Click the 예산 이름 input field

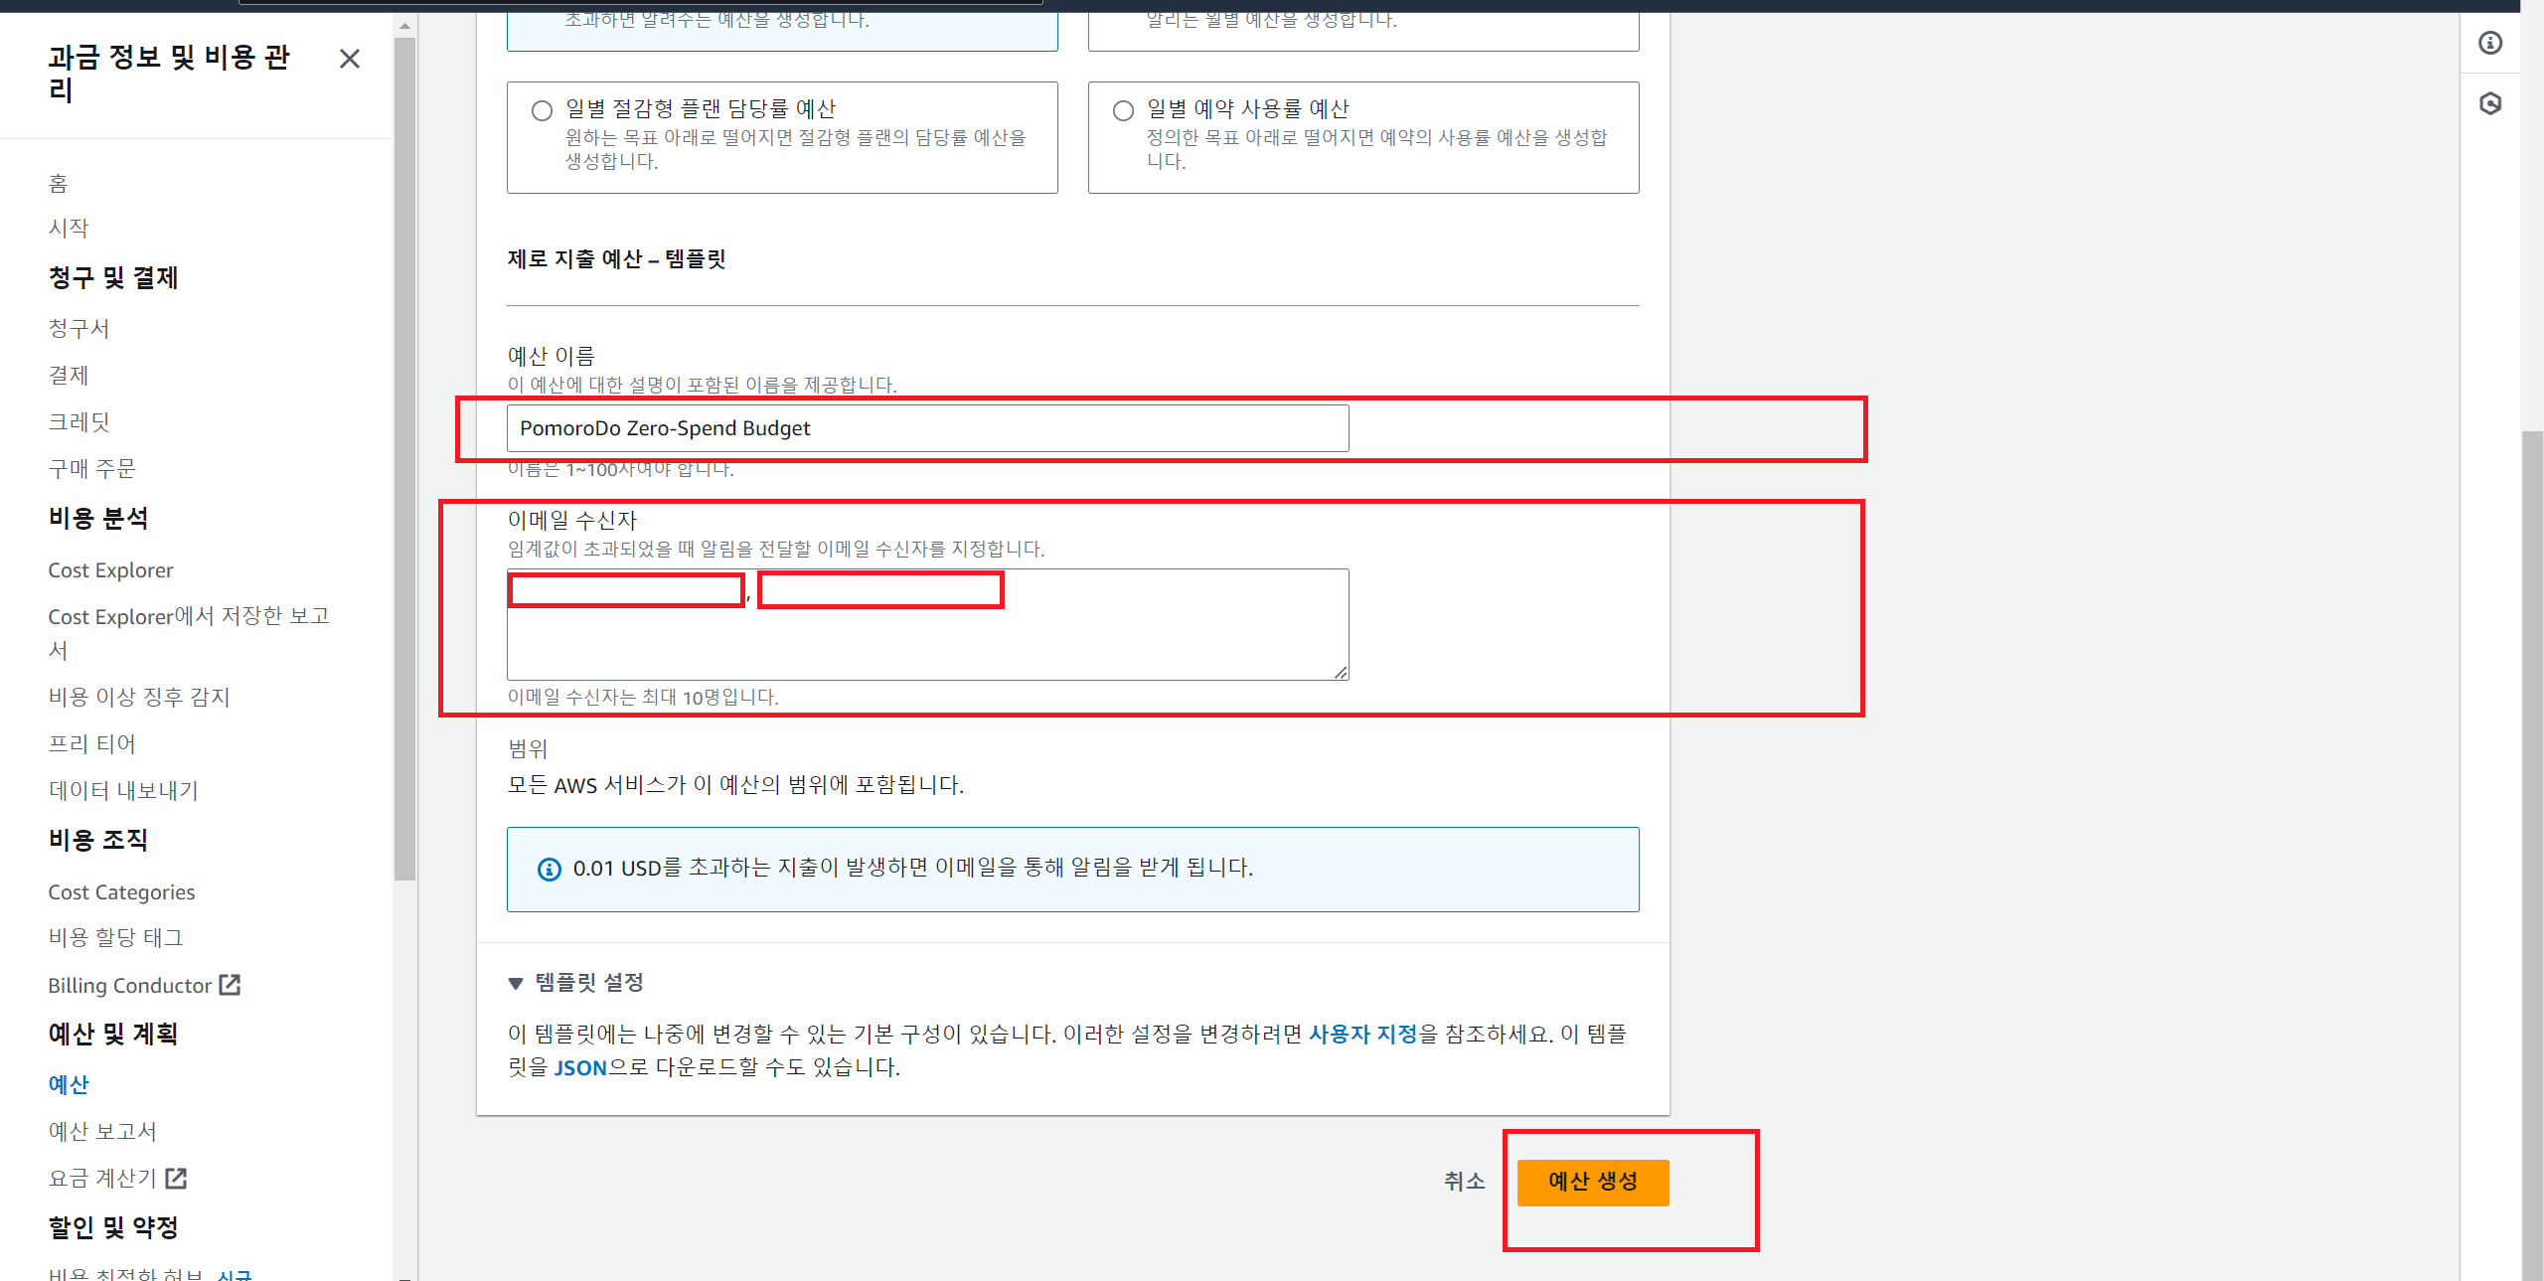coord(926,428)
